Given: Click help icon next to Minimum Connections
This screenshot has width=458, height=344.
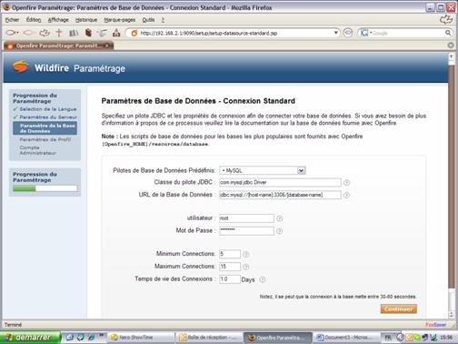Looking at the screenshot, I should (246, 254).
